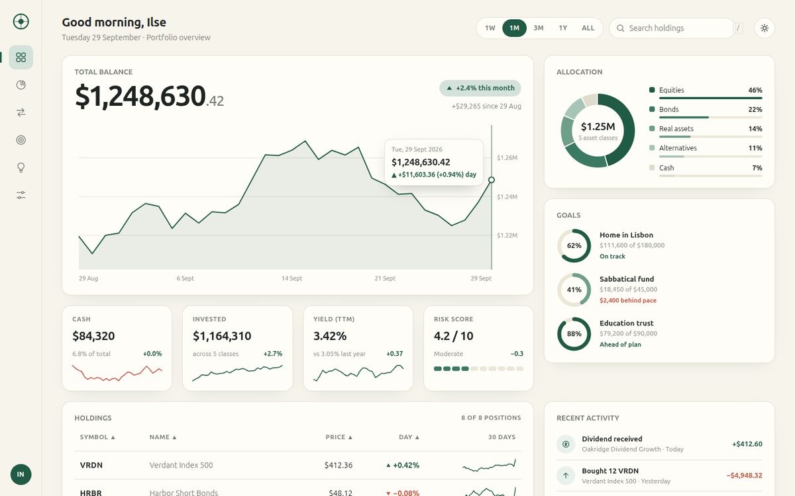Image resolution: width=795 pixels, height=496 pixels.
Task: Sort holdings by DAY column
Action: 409,437
